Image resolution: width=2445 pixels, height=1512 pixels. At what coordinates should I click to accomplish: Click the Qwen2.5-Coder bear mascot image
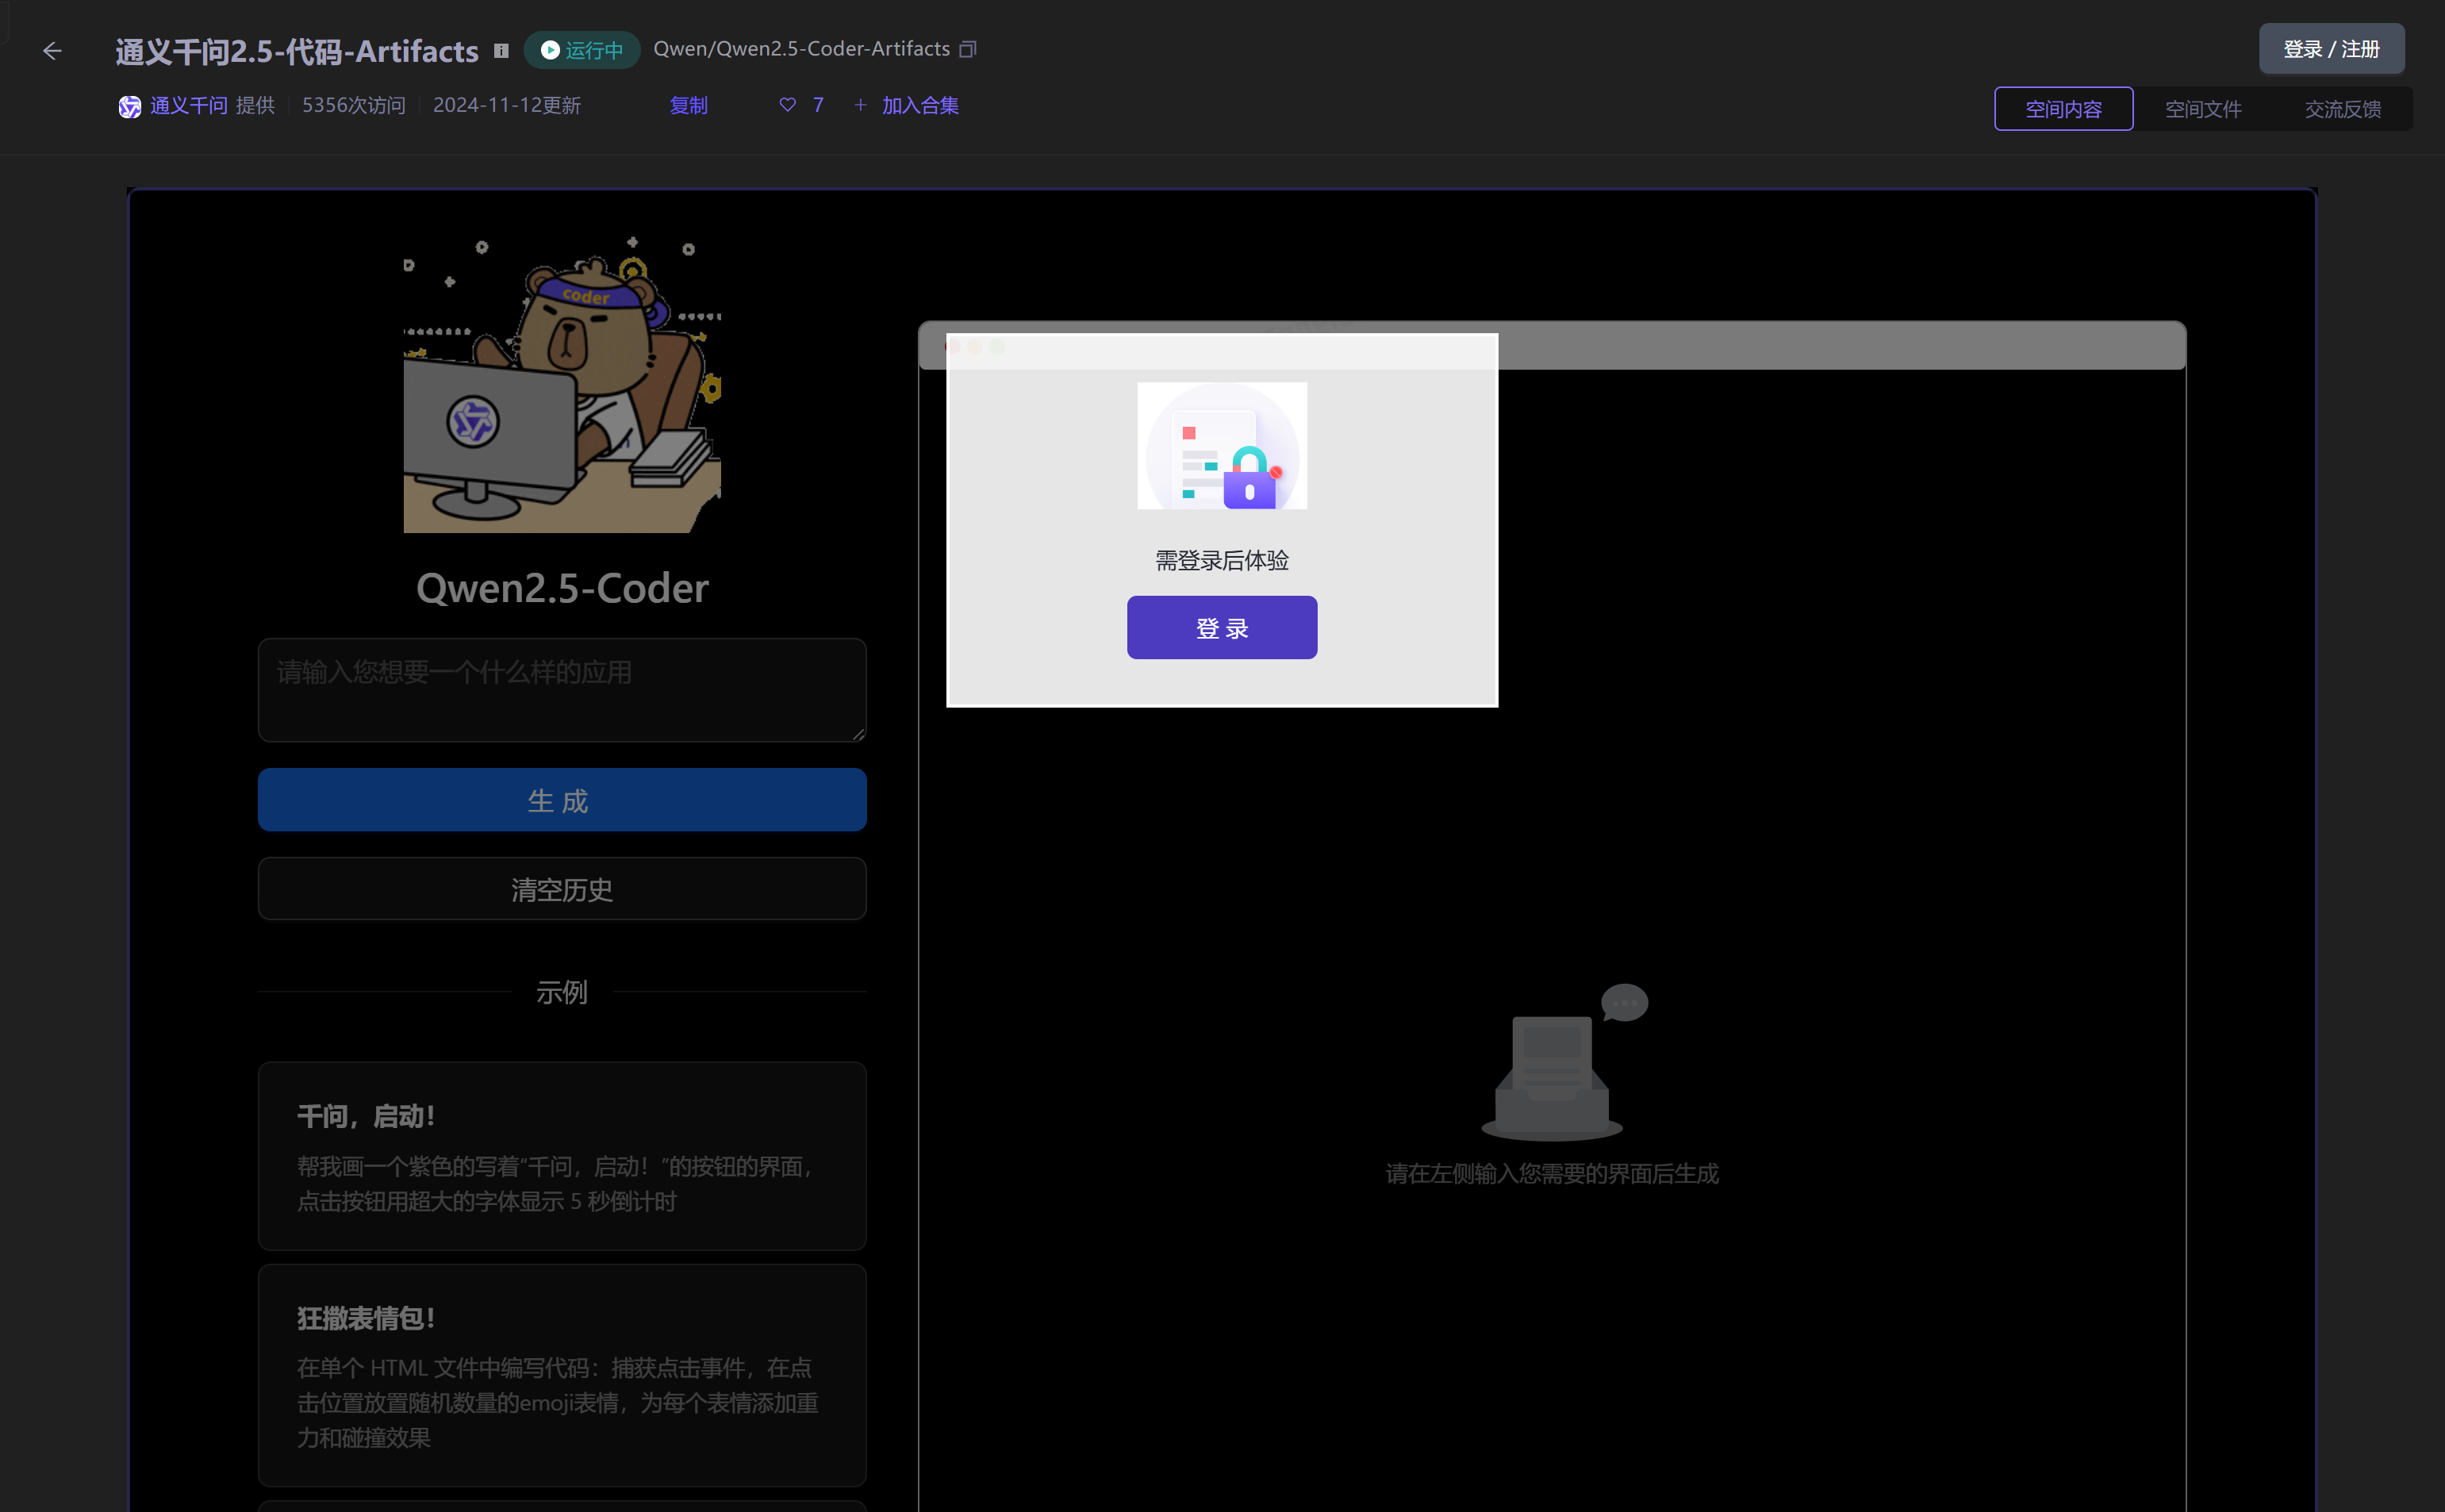pyautogui.click(x=562, y=384)
